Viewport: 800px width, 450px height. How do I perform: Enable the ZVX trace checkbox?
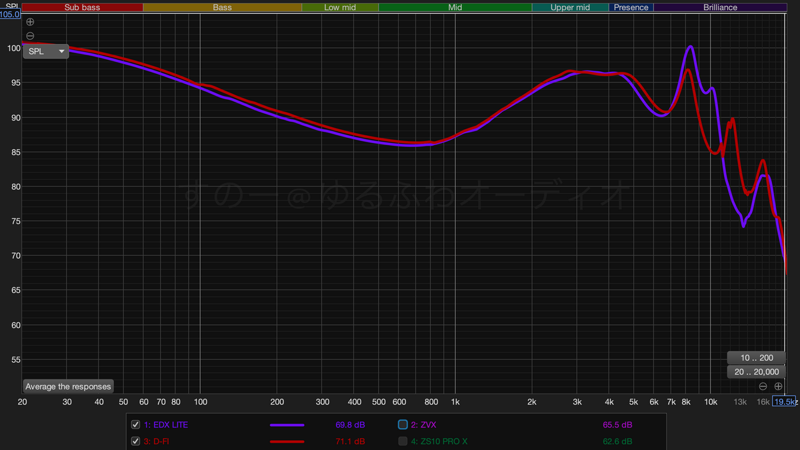pos(403,425)
